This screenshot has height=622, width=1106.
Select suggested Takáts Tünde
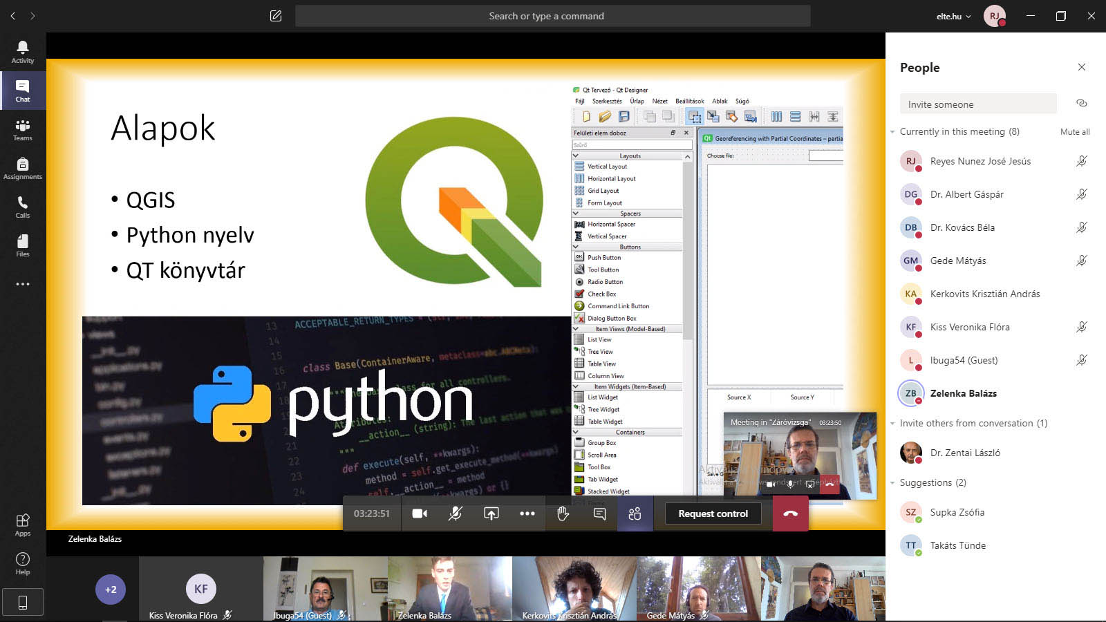(995, 545)
